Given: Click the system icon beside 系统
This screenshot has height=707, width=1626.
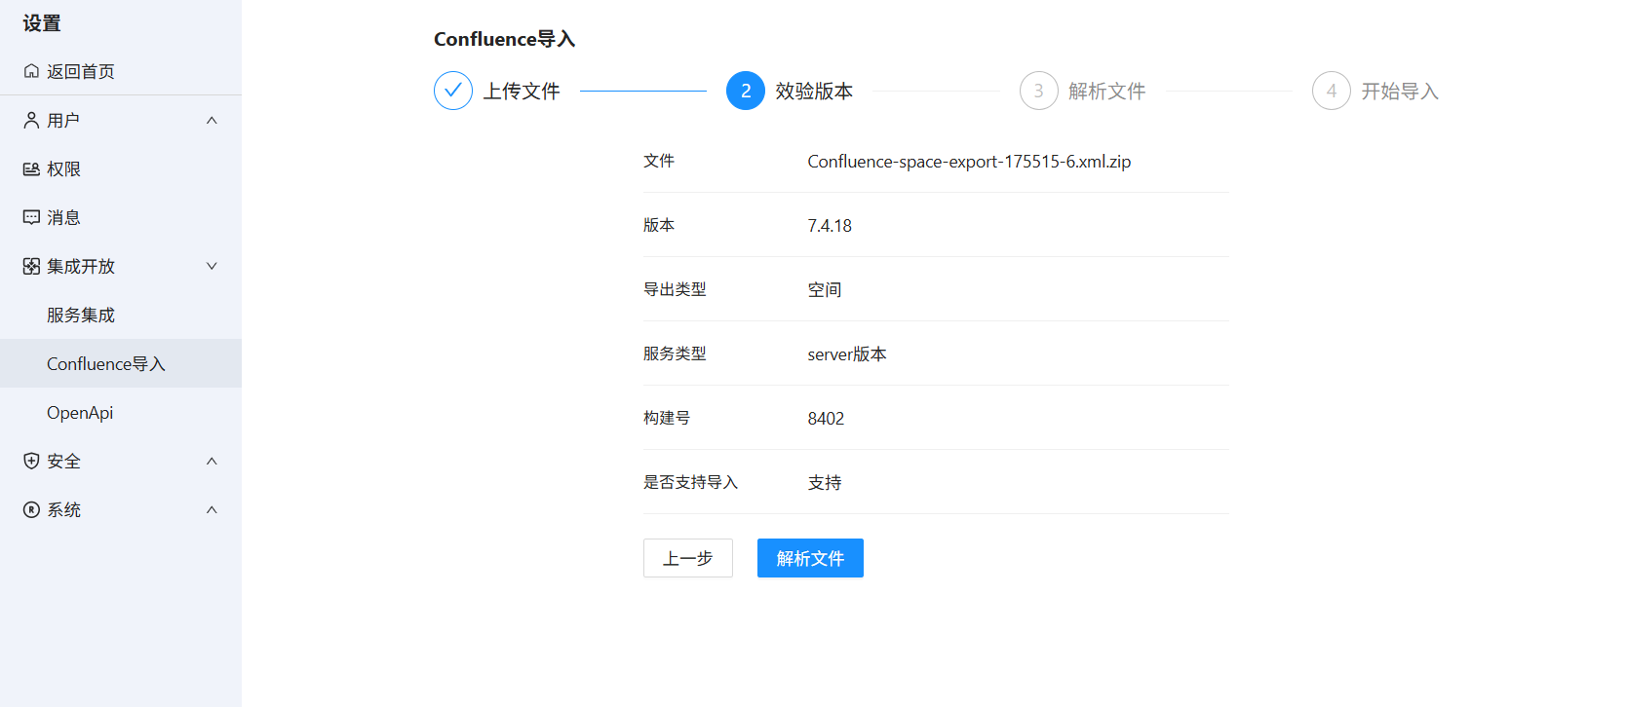Looking at the screenshot, I should pos(31,509).
